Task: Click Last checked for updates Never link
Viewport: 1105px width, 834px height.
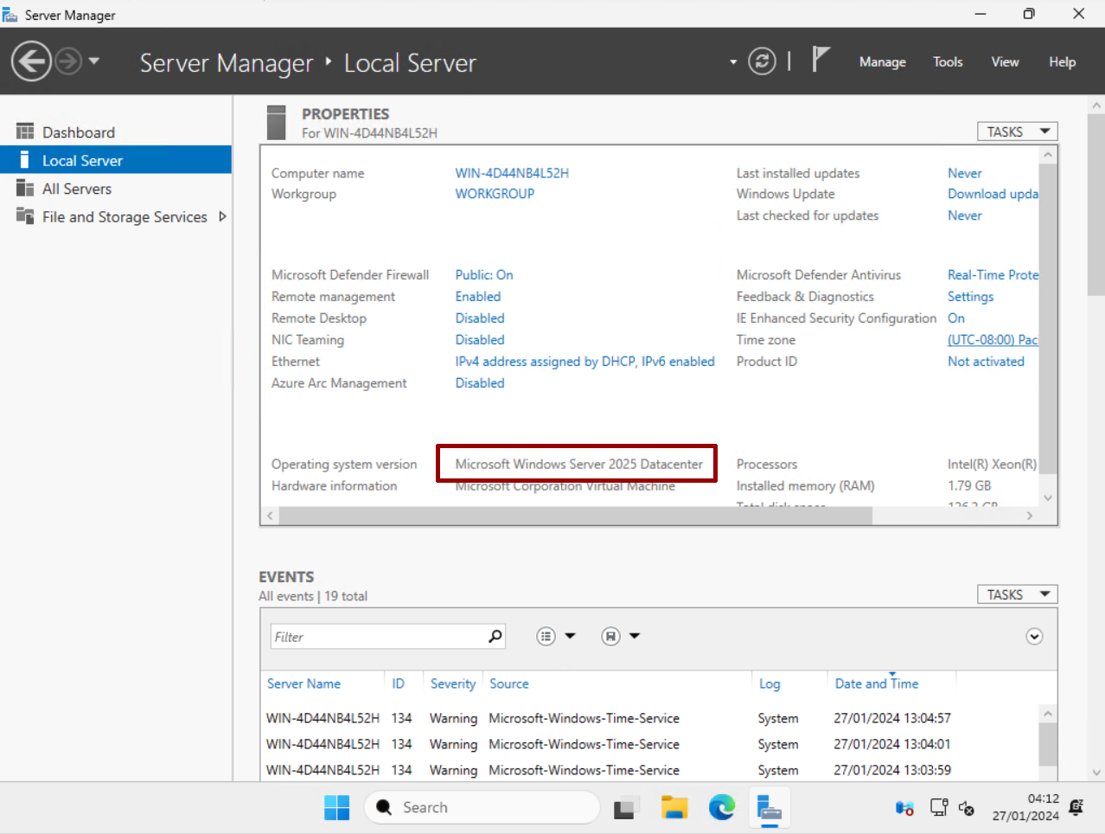Action: pos(965,215)
